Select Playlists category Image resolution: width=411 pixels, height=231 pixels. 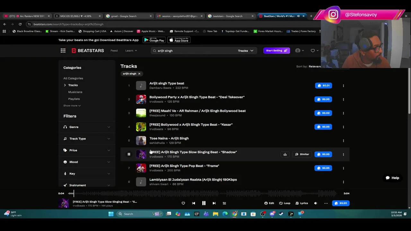pos(74,99)
